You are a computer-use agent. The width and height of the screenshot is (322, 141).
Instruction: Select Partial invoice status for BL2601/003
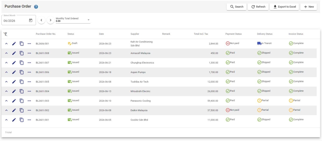pos(295,101)
